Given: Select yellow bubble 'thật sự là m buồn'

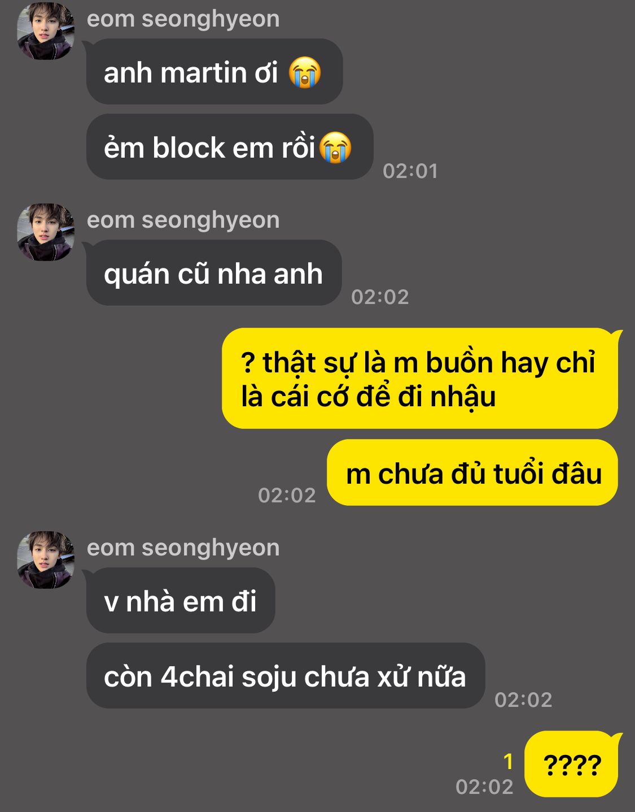Looking at the screenshot, I should click(420, 379).
